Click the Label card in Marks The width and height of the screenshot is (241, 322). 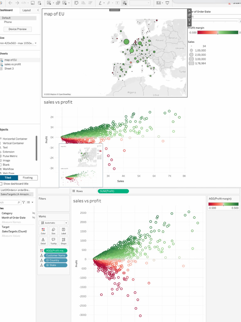click(x=63, y=231)
